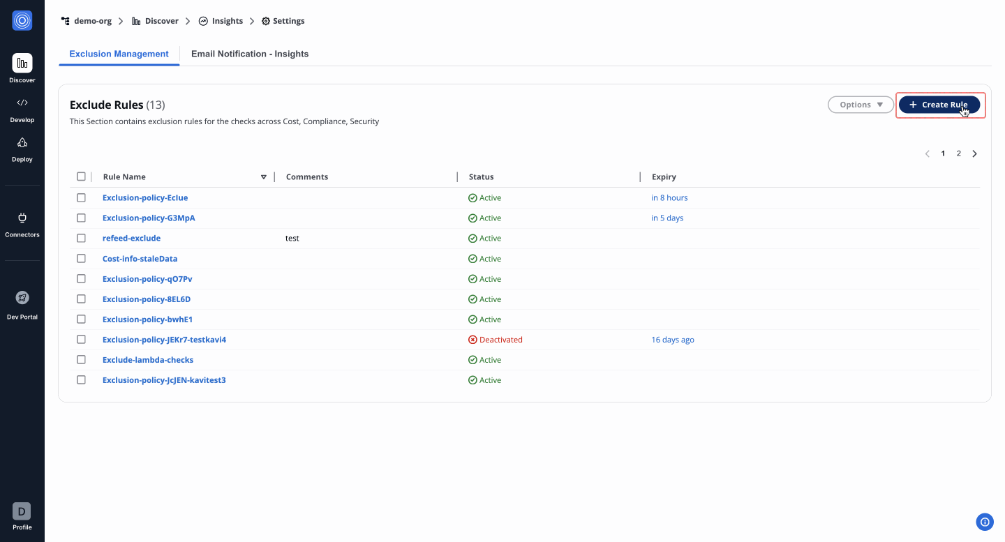
Task: Open the Develop sidebar icon
Action: 22,103
